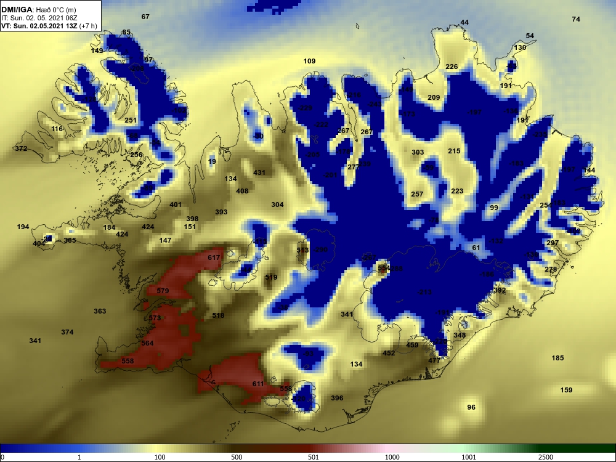Image resolution: width=616 pixels, height=462 pixels.
Task: Click the color legend label 1001
Action: (x=468, y=457)
